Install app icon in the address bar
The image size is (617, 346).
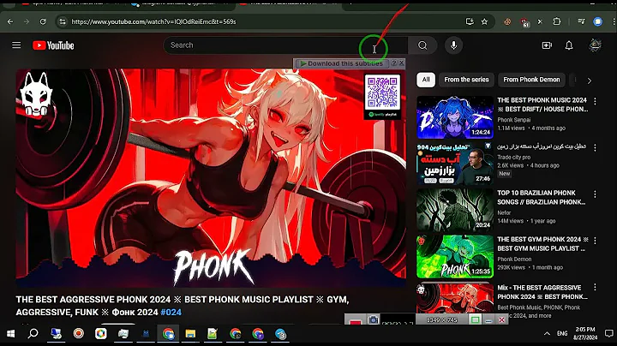click(470, 21)
